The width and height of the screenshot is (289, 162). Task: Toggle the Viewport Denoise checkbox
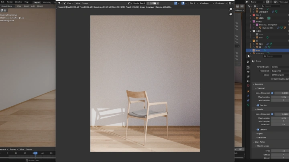258,106
